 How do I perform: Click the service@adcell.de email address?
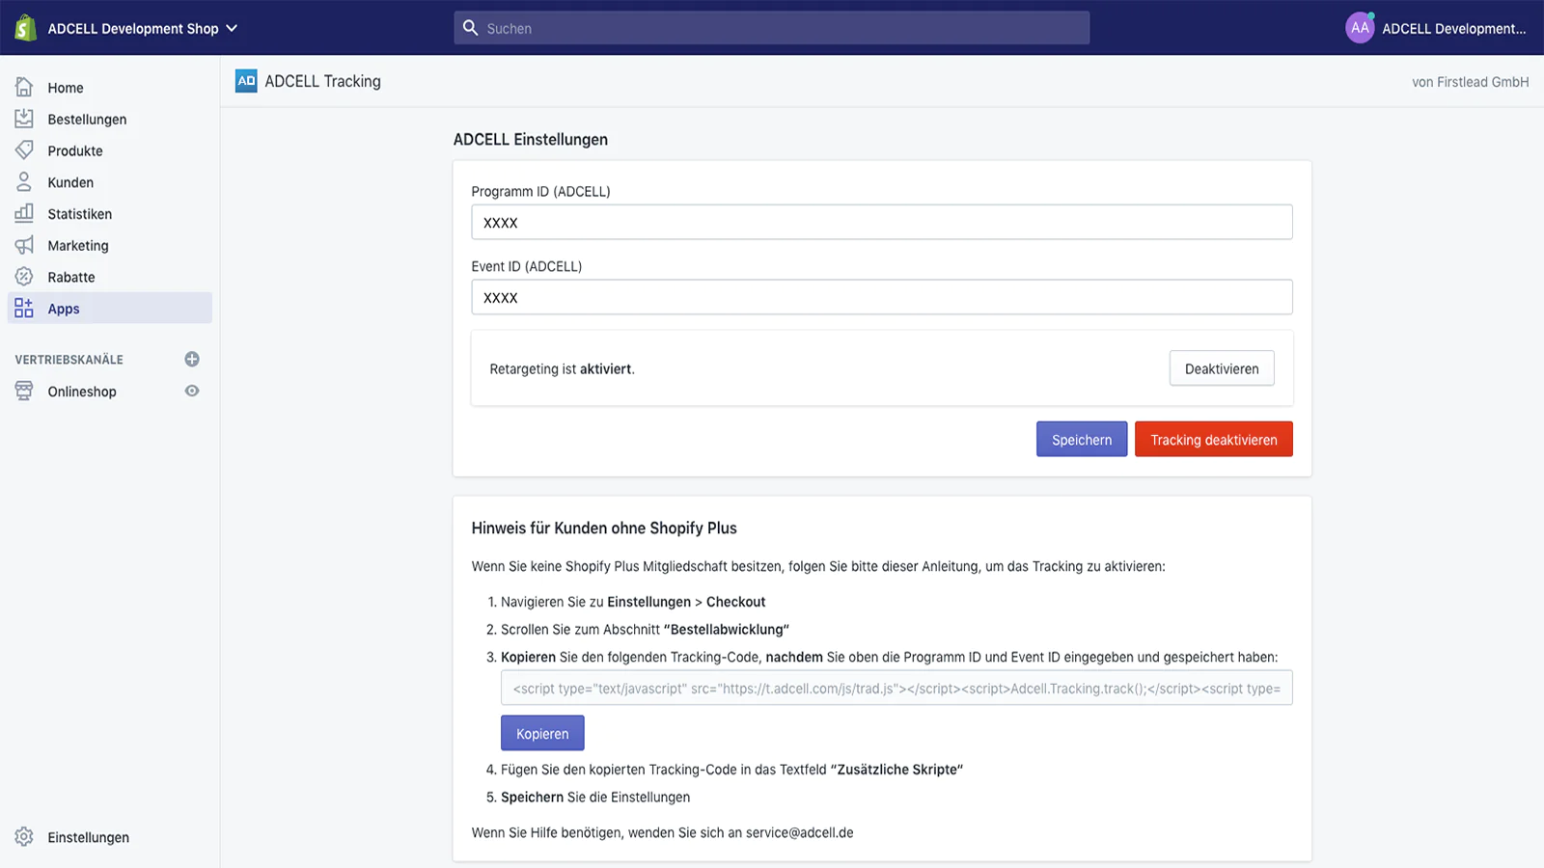tap(799, 832)
